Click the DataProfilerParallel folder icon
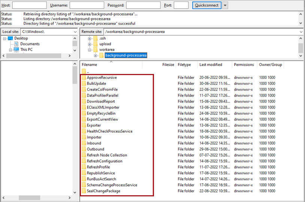The height and width of the screenshot is (202, 305). [84, 95]
